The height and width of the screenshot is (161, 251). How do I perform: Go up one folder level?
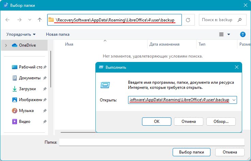pyautogui.click(x=40, y=20)
